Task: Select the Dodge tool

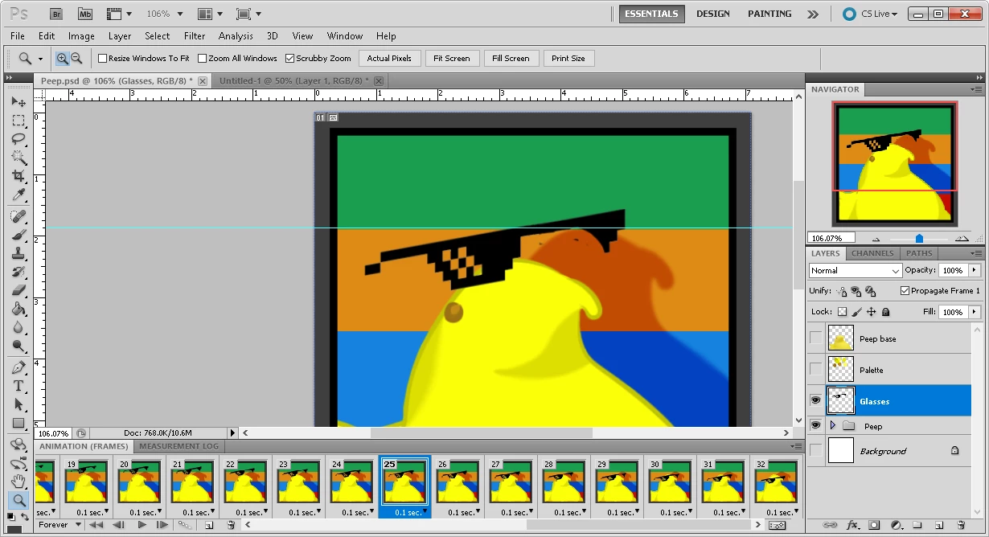Action: pos(18,346)
